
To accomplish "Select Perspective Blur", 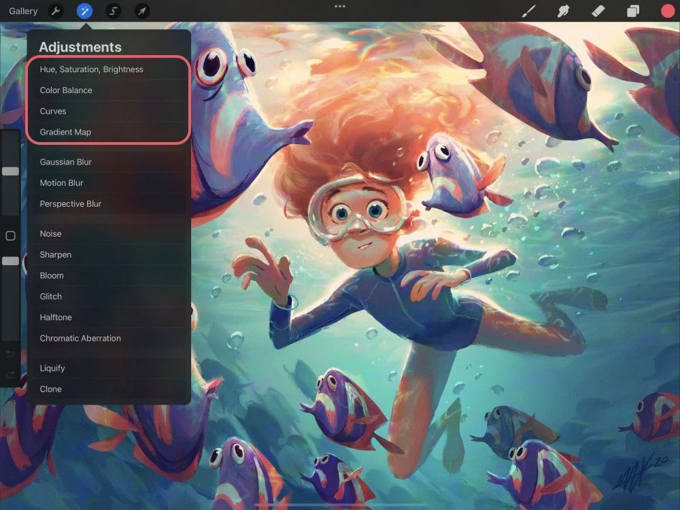I will pos(108,203).
